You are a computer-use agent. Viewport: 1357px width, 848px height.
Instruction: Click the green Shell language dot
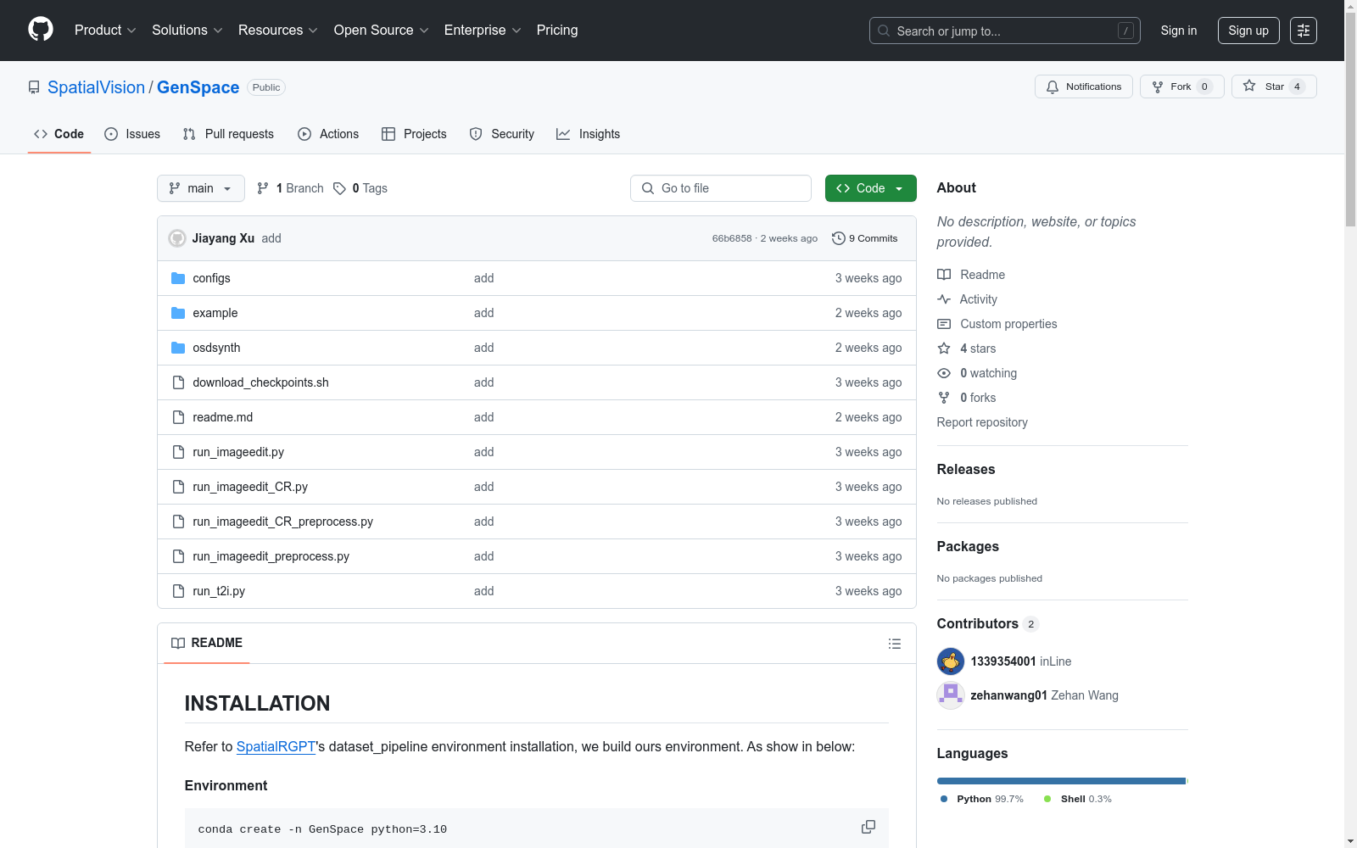pyautogui.click(x=1047, y=799)
